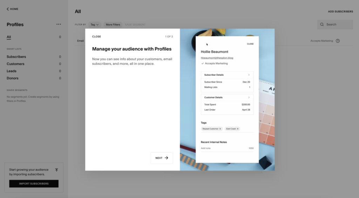Expand the Subscriber Details section

tap(249, 75)
